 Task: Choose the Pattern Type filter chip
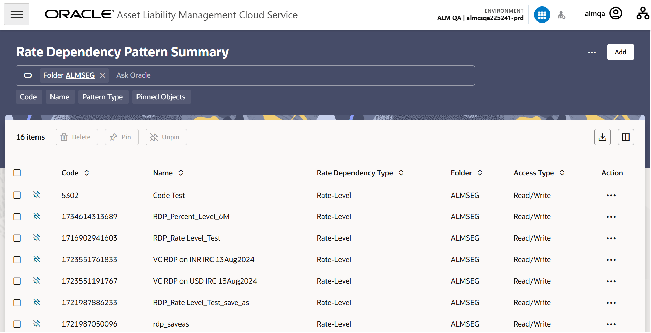point(103,97)
